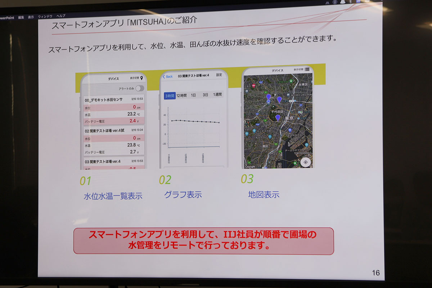Select the 1日 range tab
Image resolution: width=432 pixels, height=288 pixels.
(x=193, y=95)
